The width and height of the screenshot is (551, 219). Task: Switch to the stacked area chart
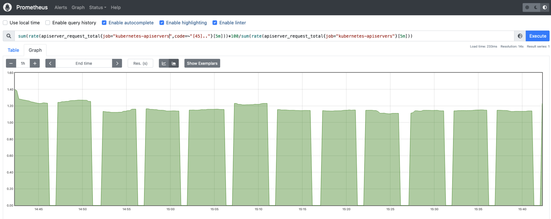(174, 63)
